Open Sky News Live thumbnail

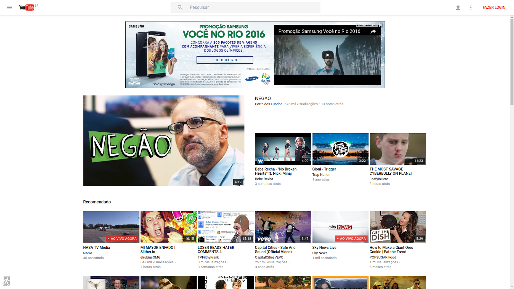pos(340,227)
